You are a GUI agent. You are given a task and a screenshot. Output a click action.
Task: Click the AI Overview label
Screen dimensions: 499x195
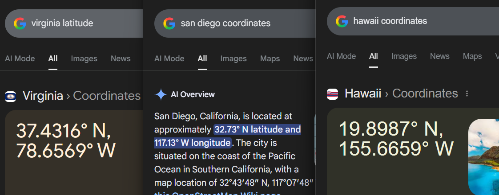click(x=193, y=94)
